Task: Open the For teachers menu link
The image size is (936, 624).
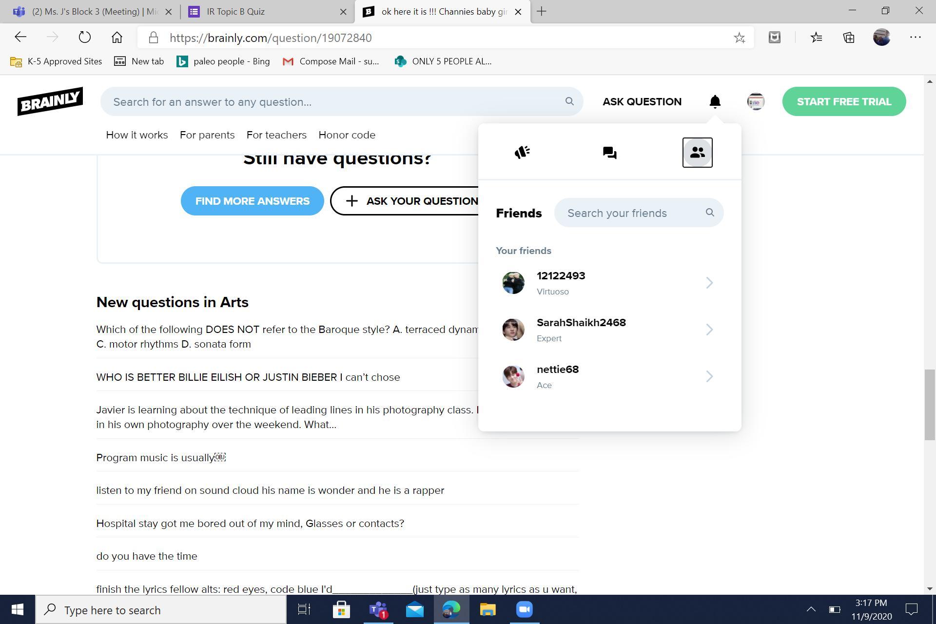Action: [276, 135]
